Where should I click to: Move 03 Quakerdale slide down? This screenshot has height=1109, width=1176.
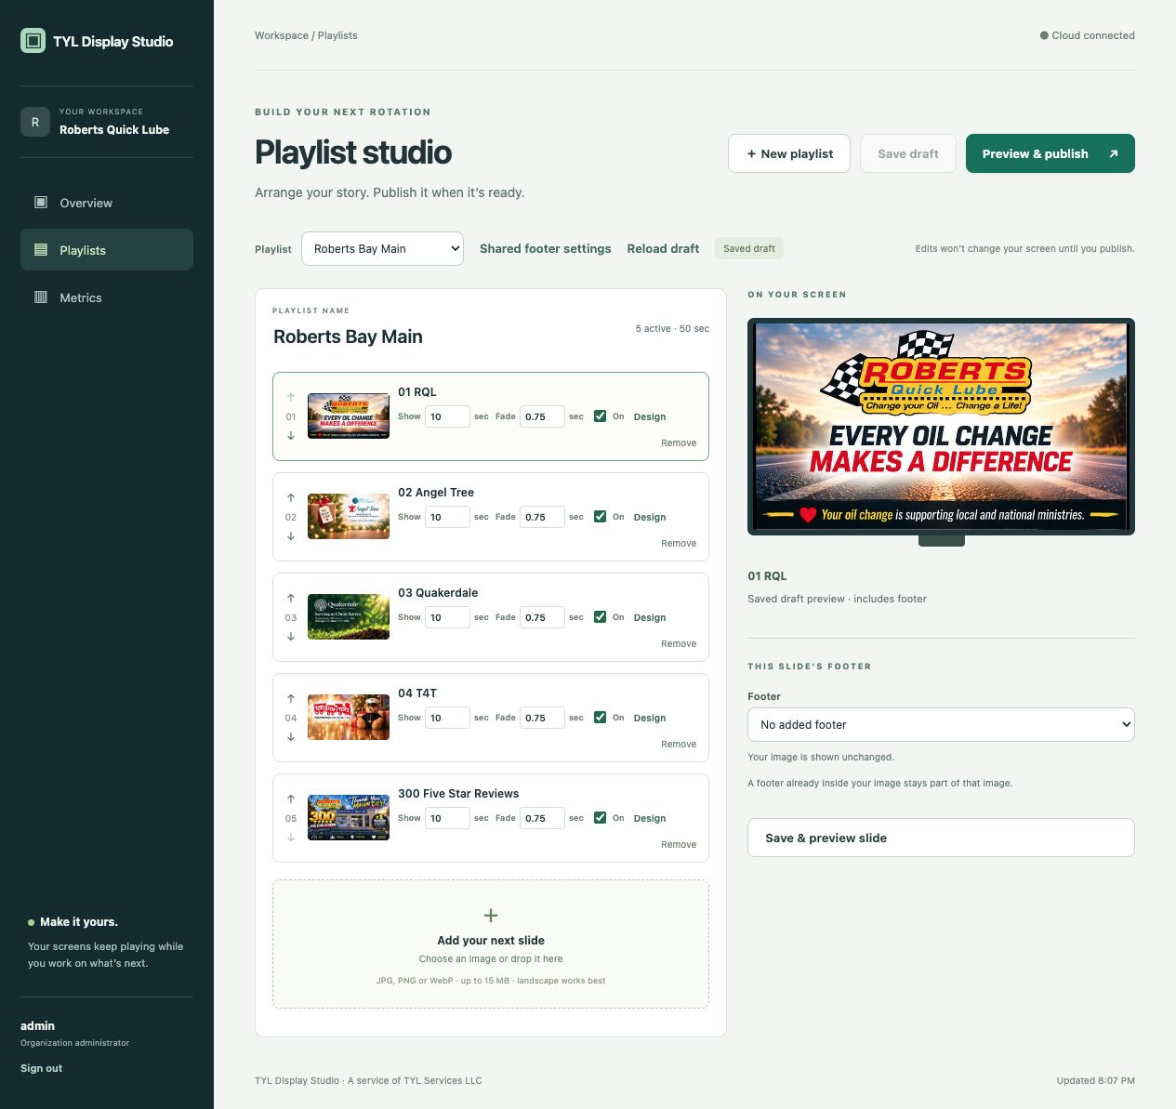click(x=291, y=636)
